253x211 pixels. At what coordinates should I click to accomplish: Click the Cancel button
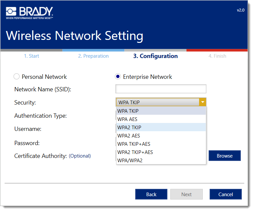tap(226, 194)
